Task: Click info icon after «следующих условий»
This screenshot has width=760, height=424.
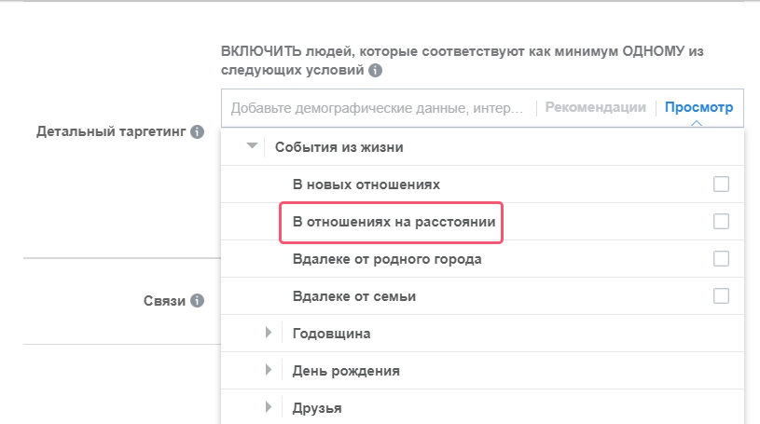Action: click(375, 70)
